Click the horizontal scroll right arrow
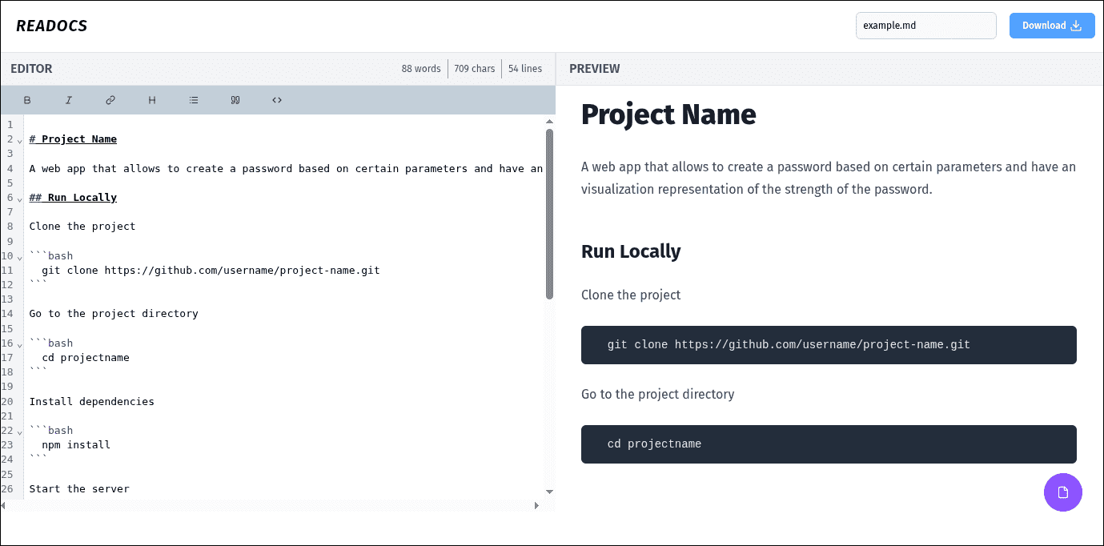This screenshot has width=1104, height=546. [x=536, y=505]
